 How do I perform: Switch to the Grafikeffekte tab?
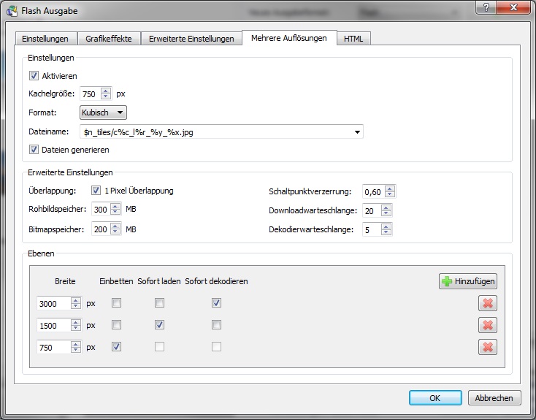point(108,39)
